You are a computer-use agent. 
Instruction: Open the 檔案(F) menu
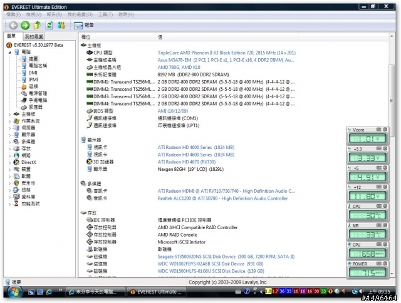[x=13, y=14]
